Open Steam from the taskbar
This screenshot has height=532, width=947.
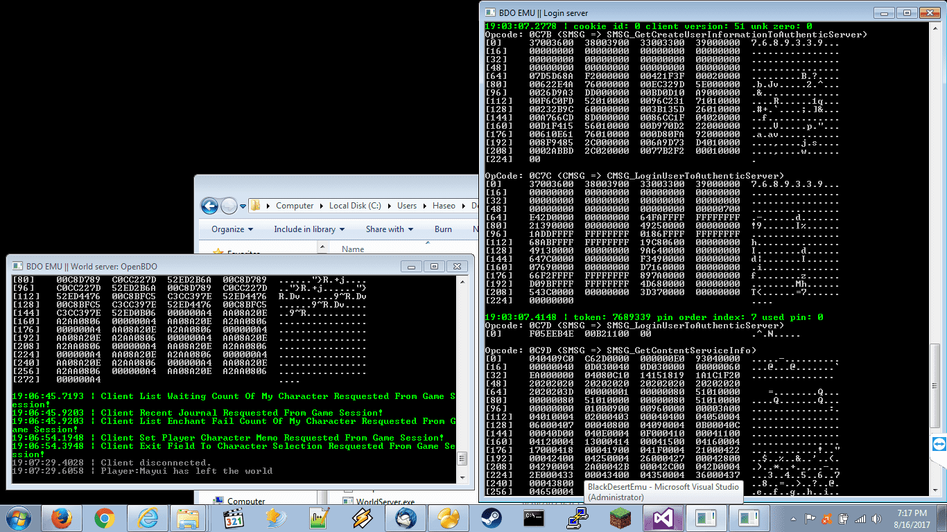coord(492,518)
